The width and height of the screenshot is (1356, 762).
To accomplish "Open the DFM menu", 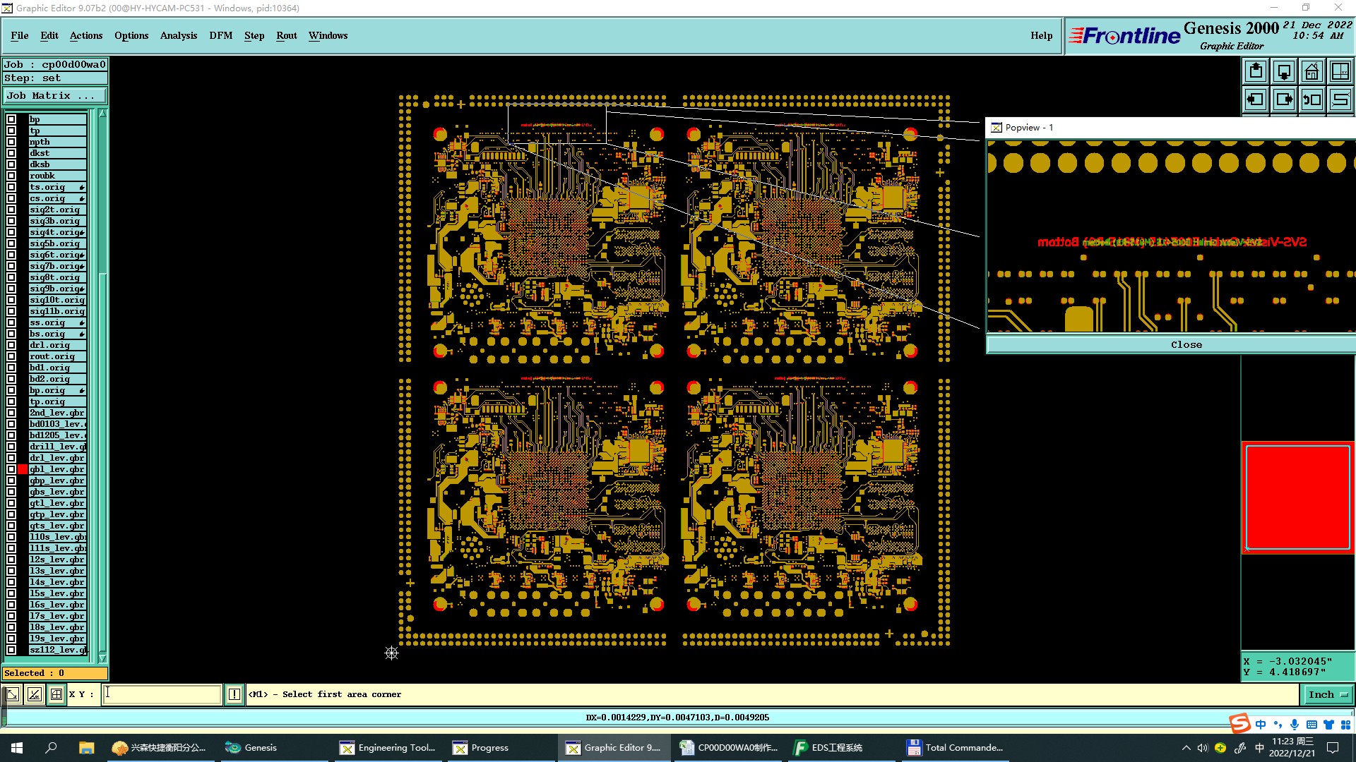I will tap(220, 35).
